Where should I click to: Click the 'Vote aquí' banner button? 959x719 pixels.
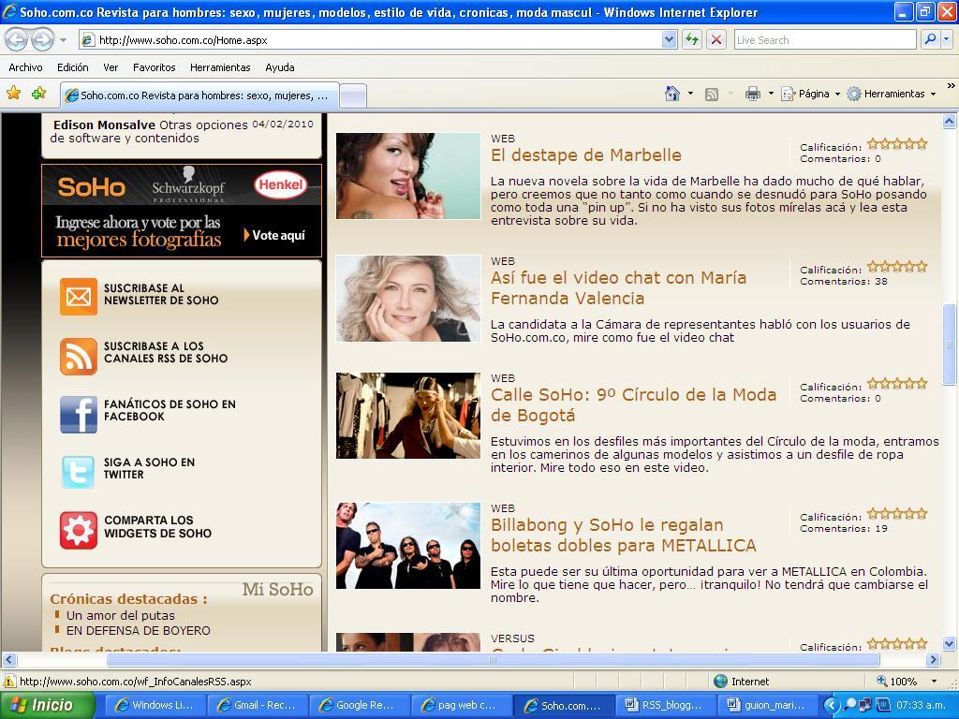tap(275, 235)
